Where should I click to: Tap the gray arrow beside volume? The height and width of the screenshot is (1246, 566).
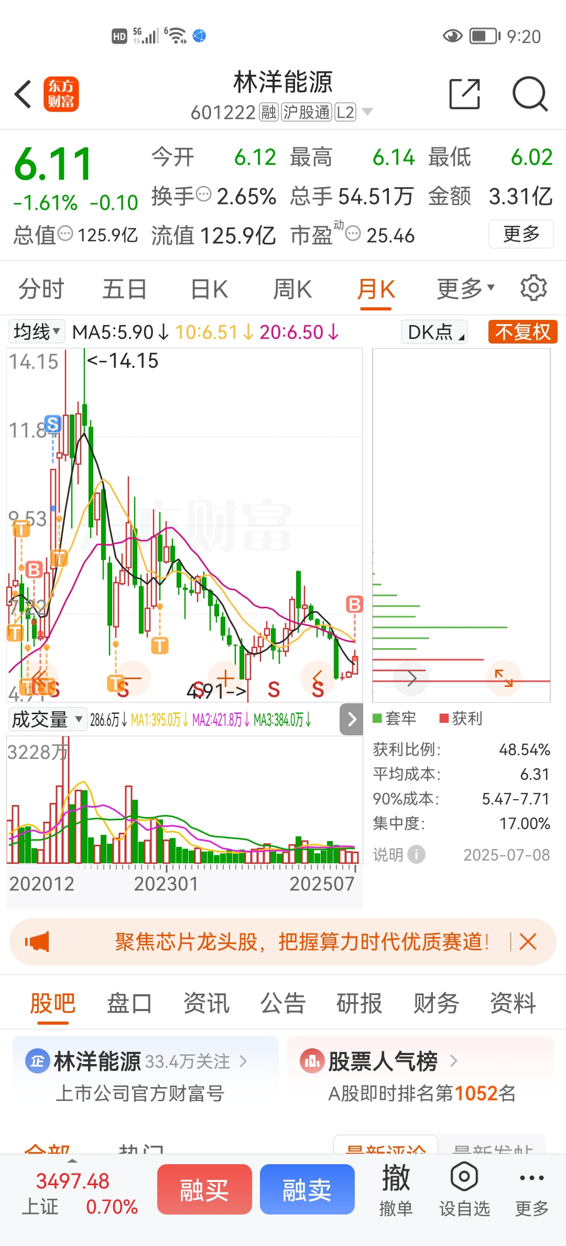click(x=352, y=719)
